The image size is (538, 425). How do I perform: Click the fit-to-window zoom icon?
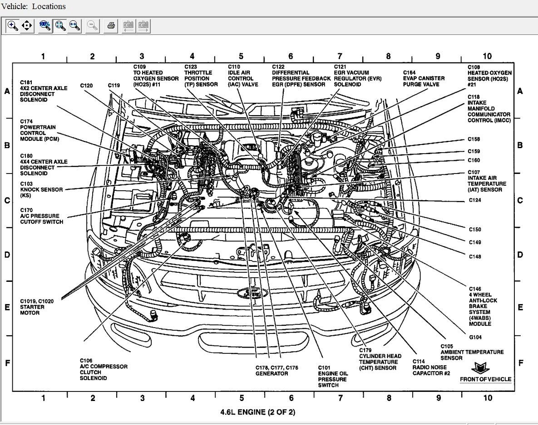[60, 26]
